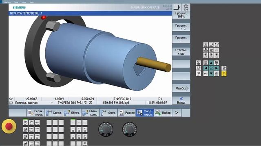
Task: Click the HELP key on keypad
Action: tap(198, 73)
